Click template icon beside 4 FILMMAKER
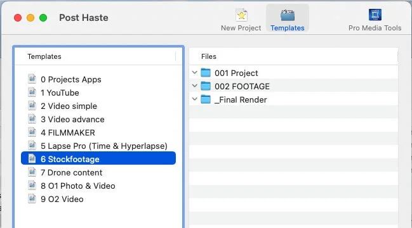412x228 pixels. (x=32, y=132)
